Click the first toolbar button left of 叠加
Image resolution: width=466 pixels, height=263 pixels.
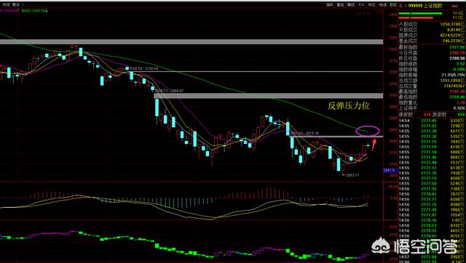(330, 5)
